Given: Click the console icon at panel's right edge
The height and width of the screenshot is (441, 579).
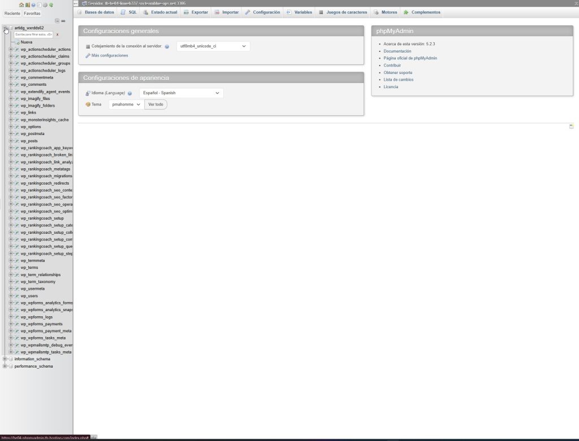Looking at the screenshot, I should tap(571, 126).
